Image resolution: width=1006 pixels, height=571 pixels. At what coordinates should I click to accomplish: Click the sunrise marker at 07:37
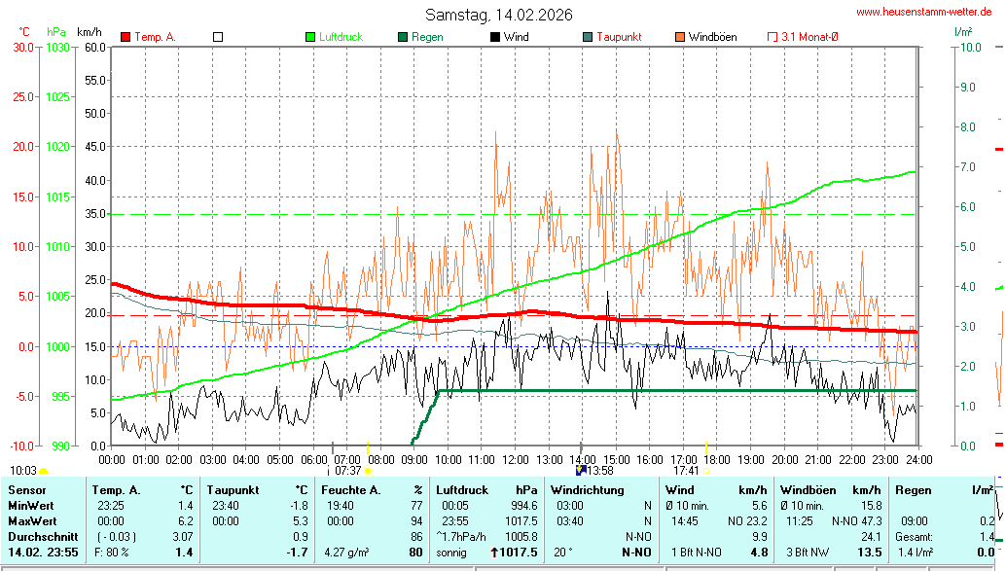click(368, 471)
